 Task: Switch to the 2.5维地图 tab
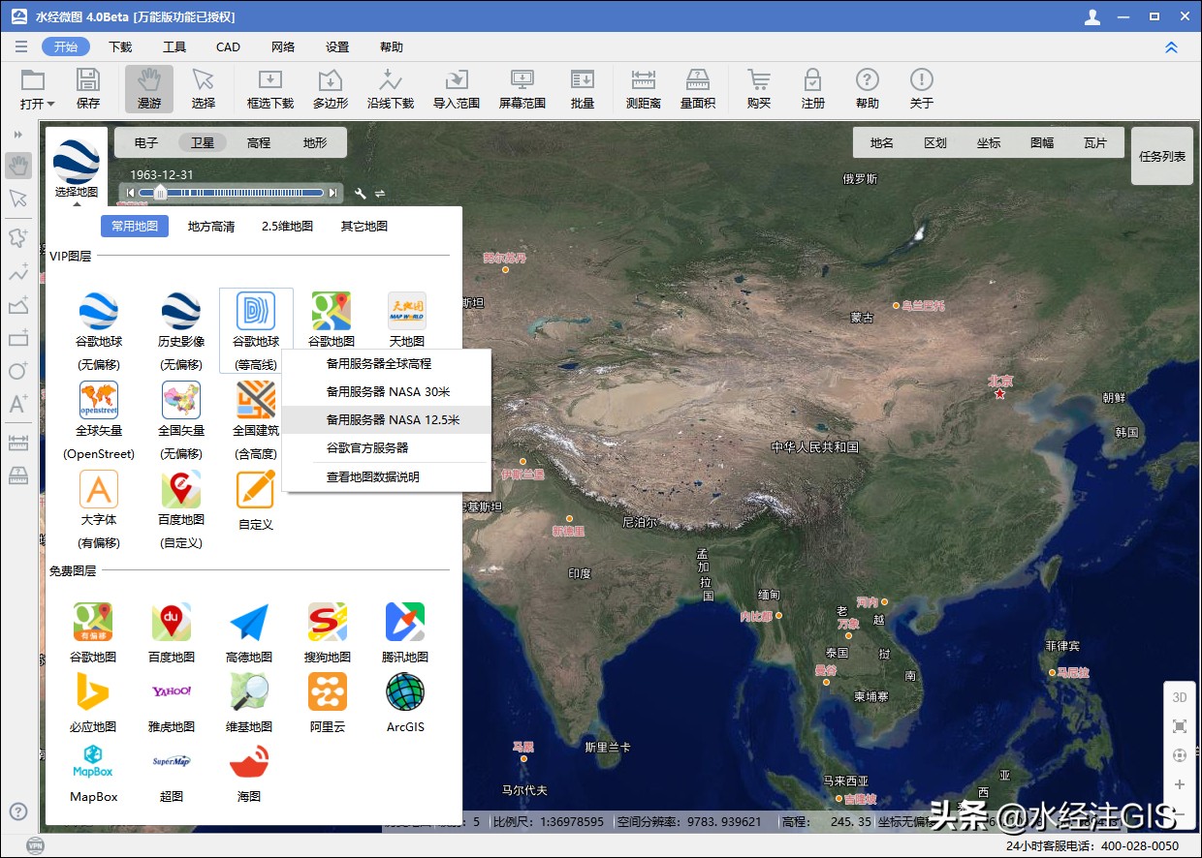tap(288, 227)
